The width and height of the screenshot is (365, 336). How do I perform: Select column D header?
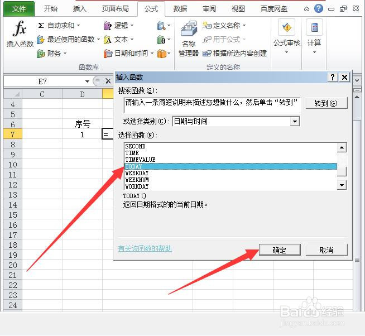pyautogui.click(x=82, y=94)
